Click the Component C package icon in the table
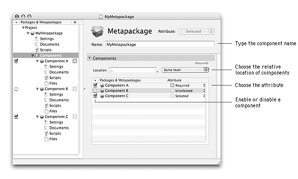Screen dimensions: 298x179 pyautogui.click(x=102, y=96)
